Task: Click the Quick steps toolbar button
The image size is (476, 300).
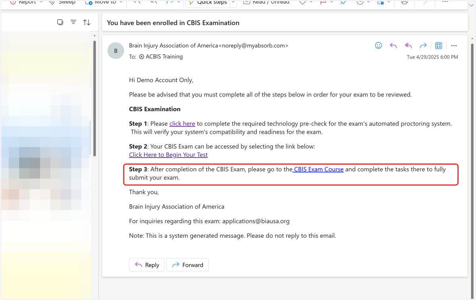Action: [x=208, y=3]
